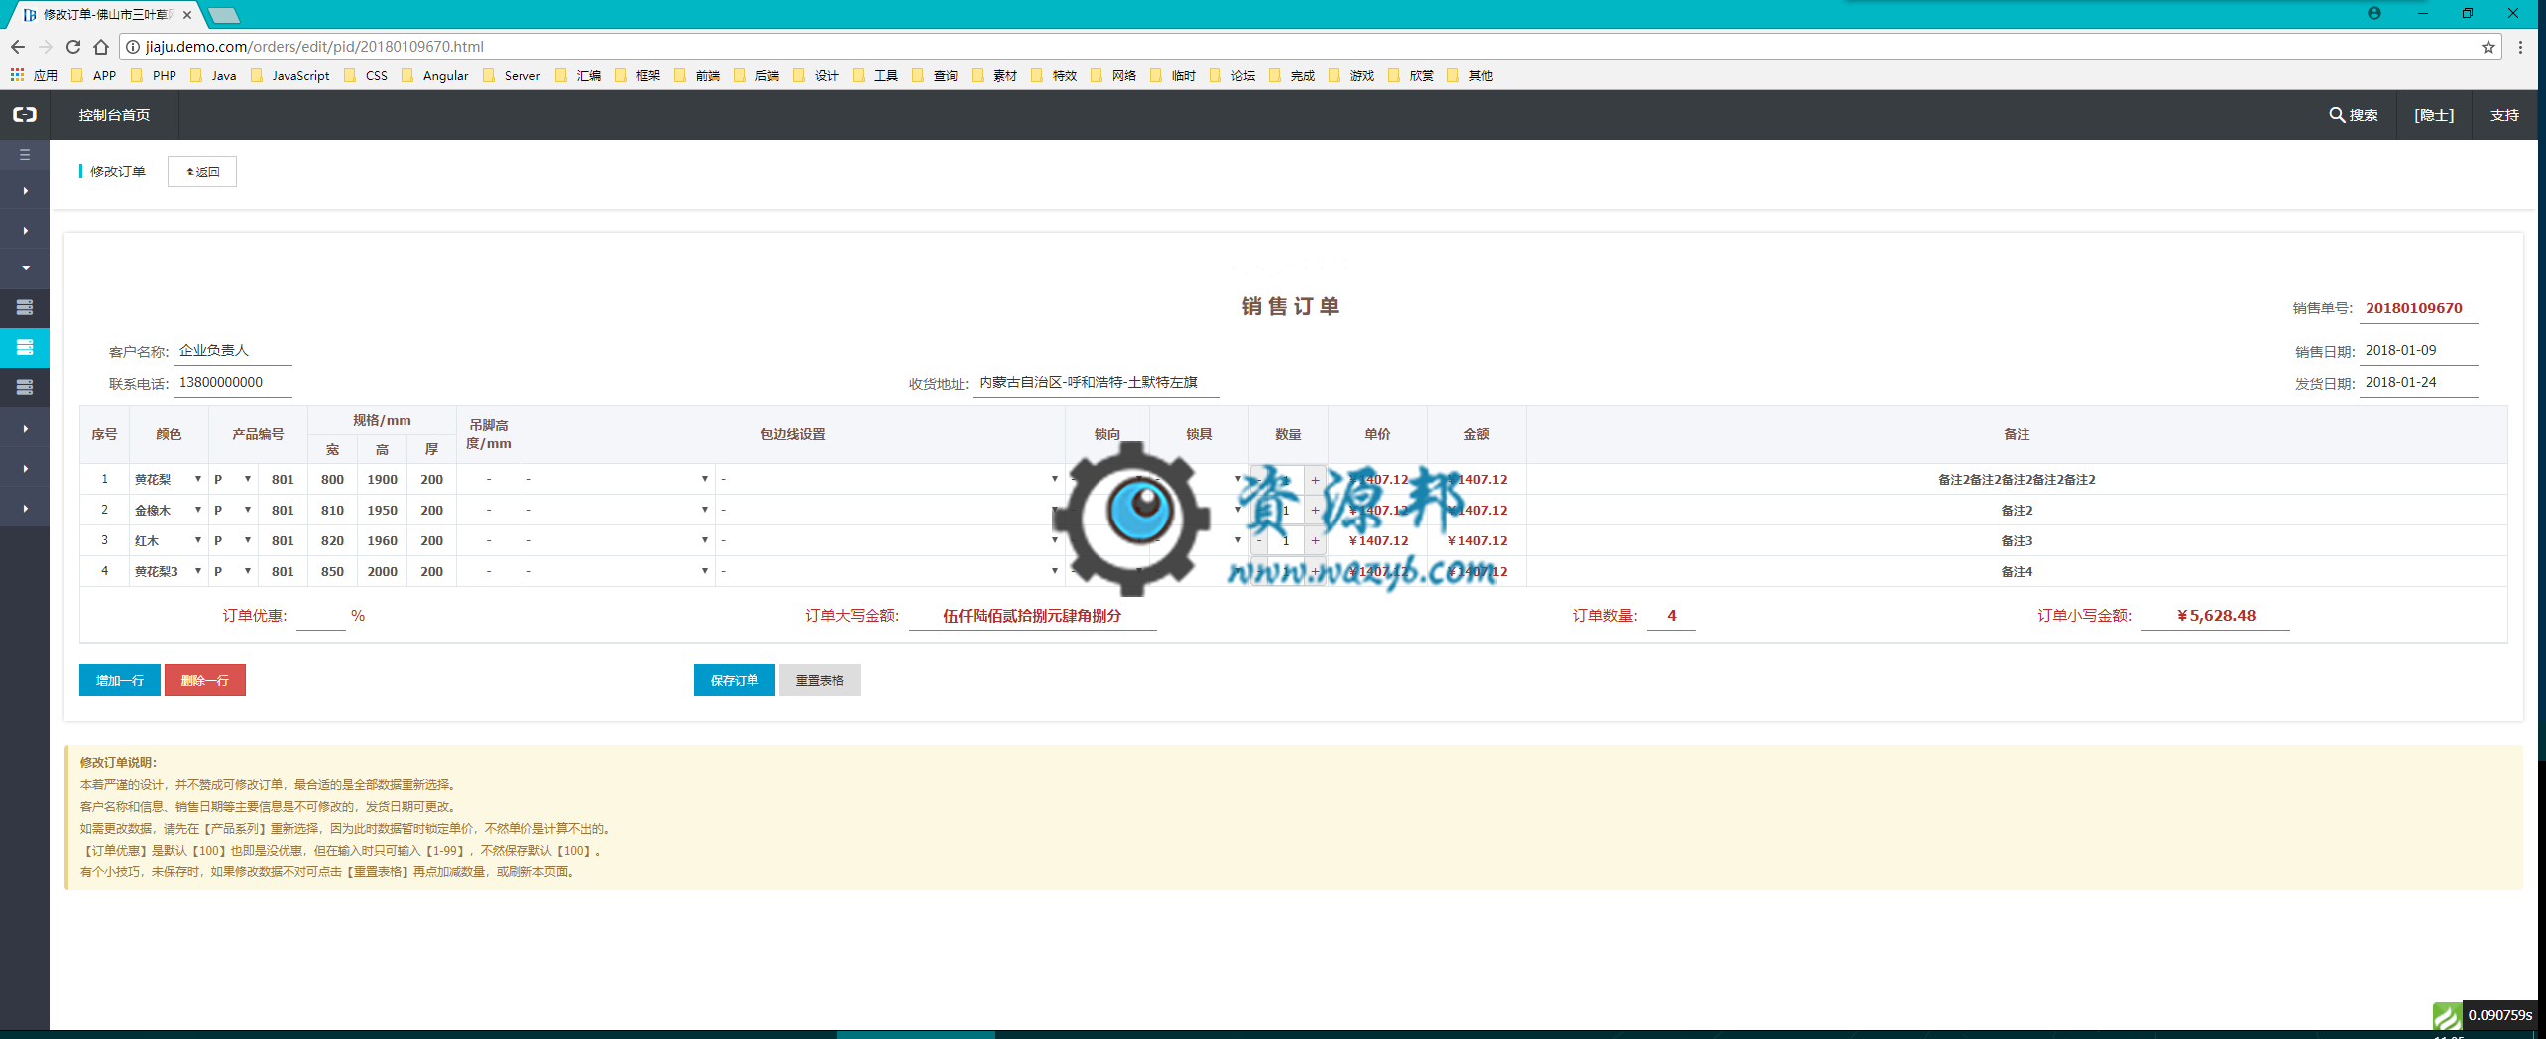The height and width of the screenshot is (1039, 2546).
Task: Click the 收货地址 address field
Action: [x=1096, y=382]
